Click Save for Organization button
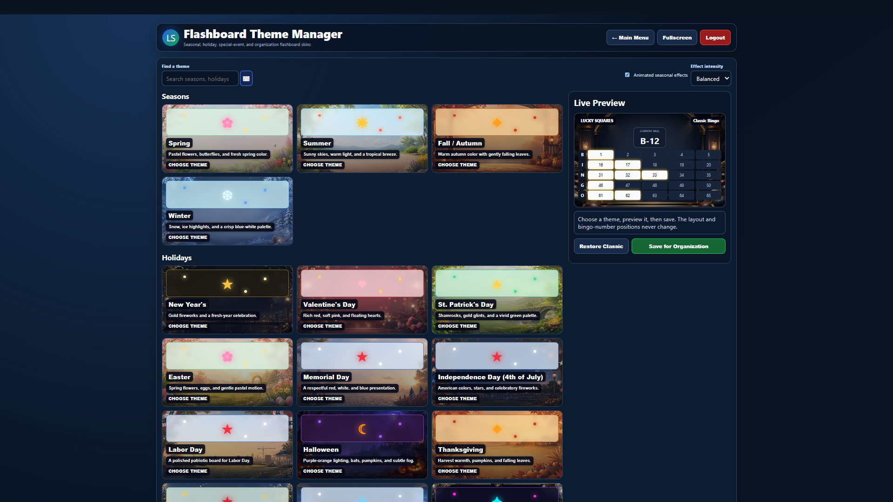Viewport: 893px width, 502px height. [679, 246]
